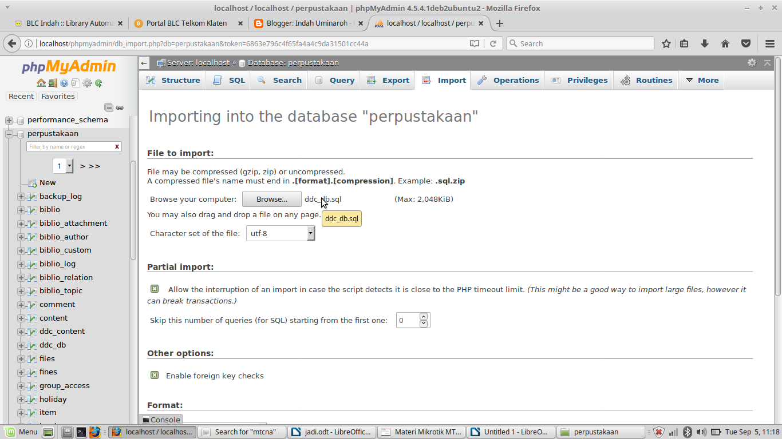Clear the table filter with red X
The width and height of the screenshot is (782, 439).
pyautogui.click(x=117, y=147)
